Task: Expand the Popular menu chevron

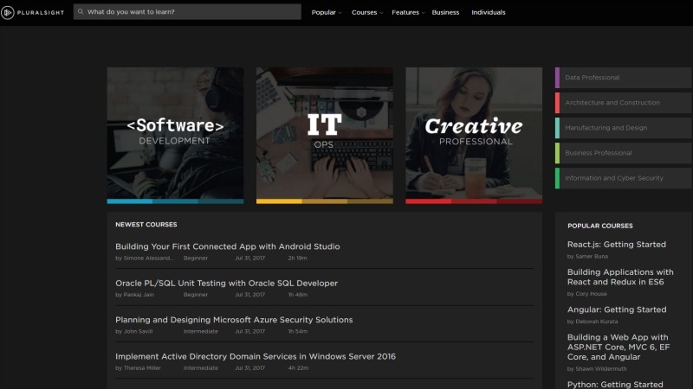Action: point(340,13)
